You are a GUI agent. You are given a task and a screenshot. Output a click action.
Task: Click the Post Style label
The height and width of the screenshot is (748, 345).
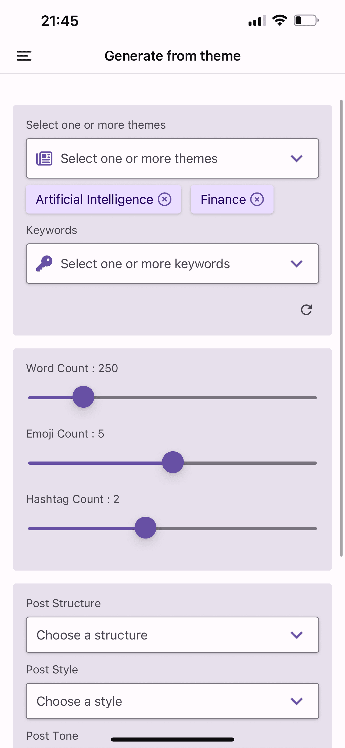pos(52,669)
